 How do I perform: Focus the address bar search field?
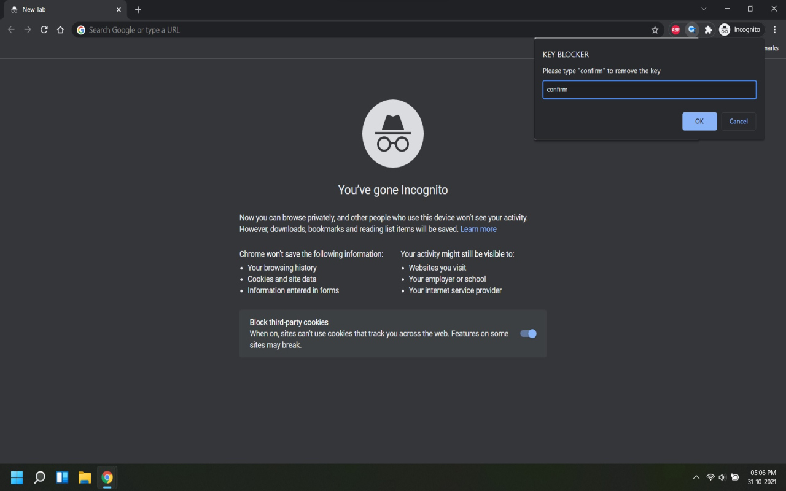pos(367,29)
